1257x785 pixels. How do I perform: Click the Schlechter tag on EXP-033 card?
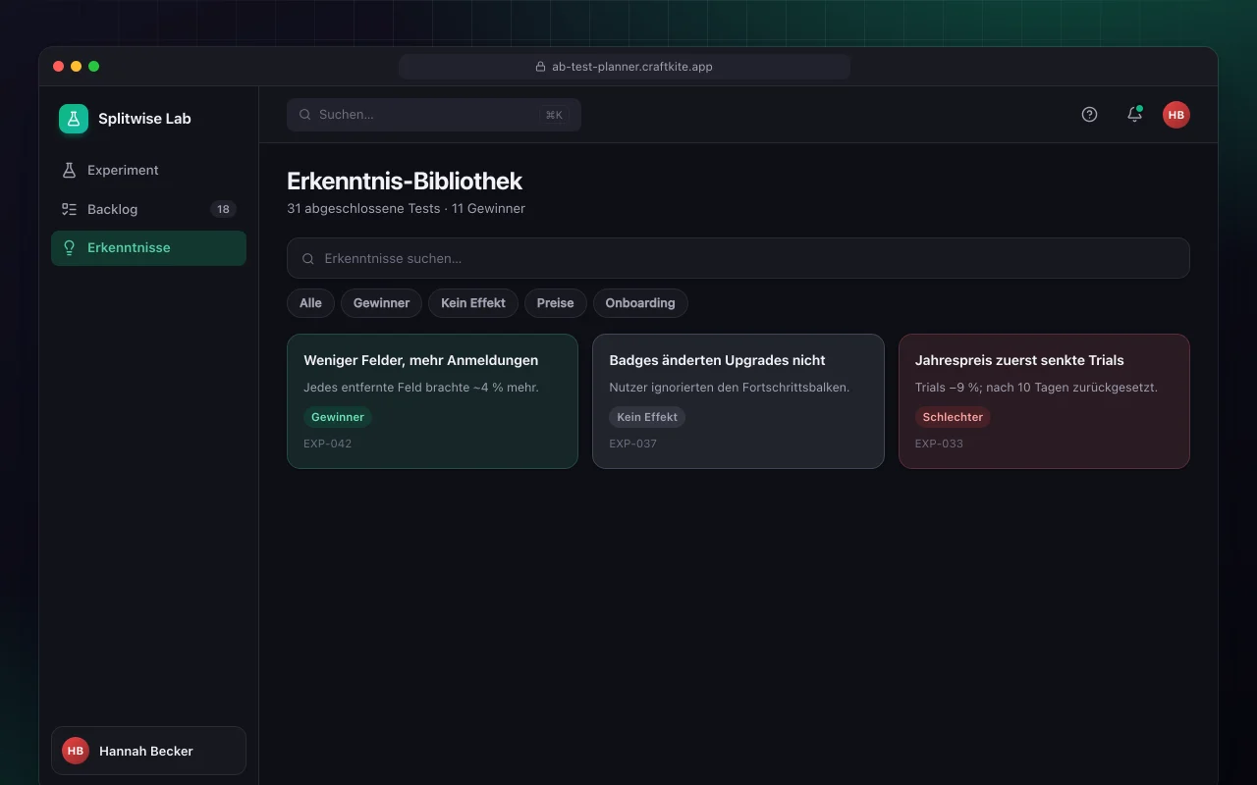pos(953,417)
